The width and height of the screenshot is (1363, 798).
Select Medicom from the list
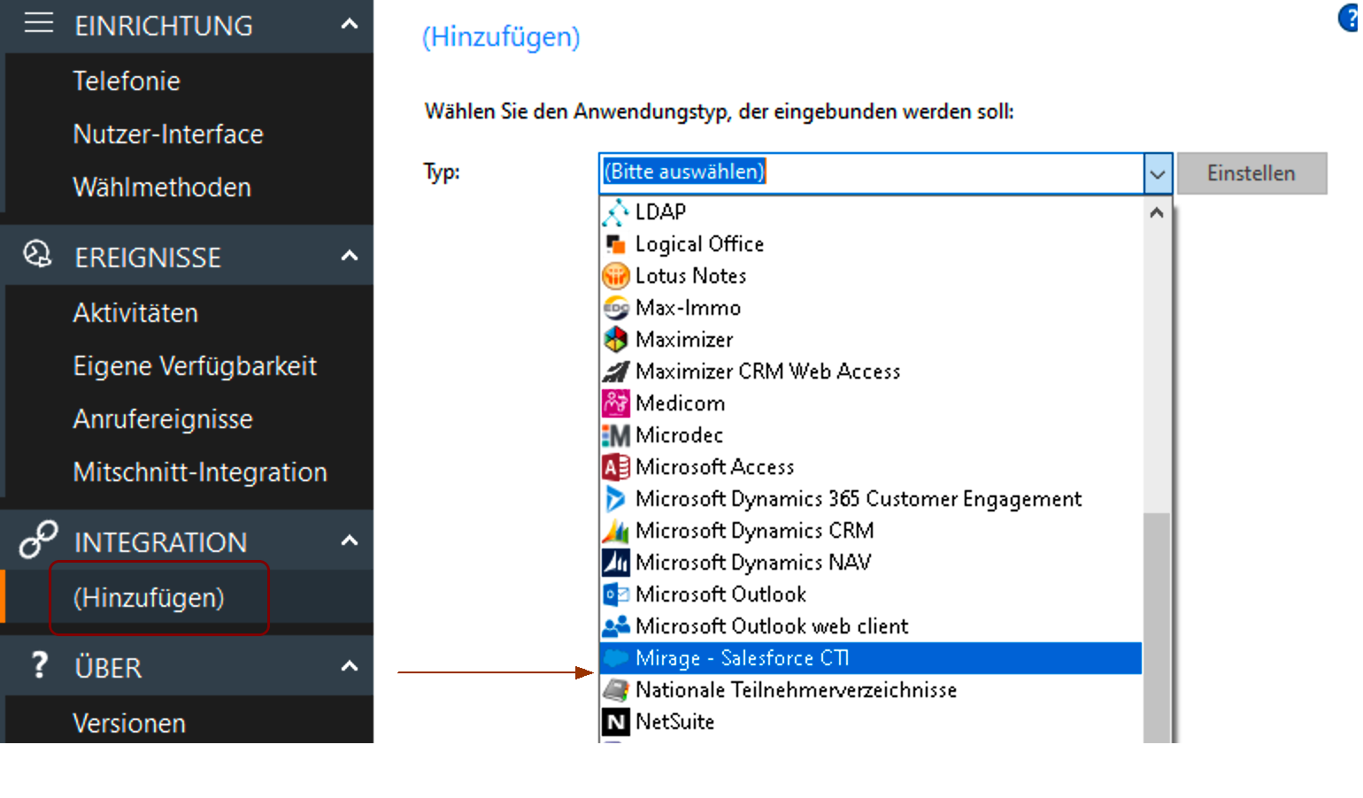click(x=871, y=403)
